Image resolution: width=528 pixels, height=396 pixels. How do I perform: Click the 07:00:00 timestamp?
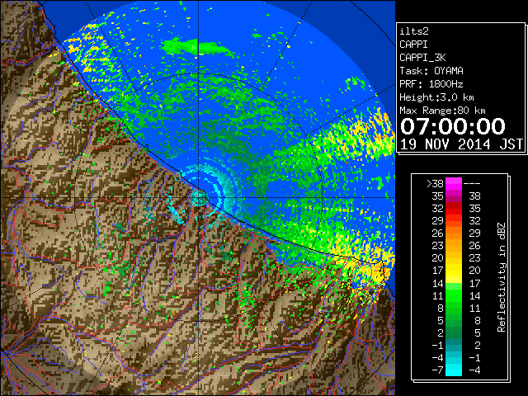(x=453, y=126)
